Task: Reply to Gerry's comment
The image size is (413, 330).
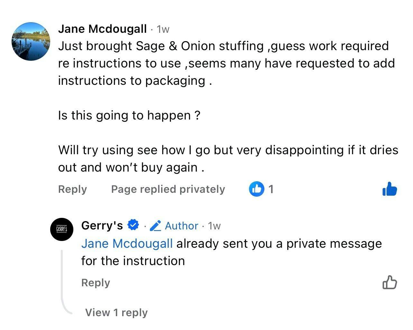Action: (x=96, y=283)
